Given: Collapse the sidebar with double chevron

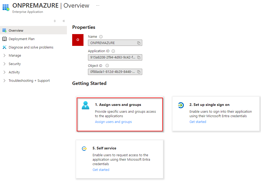Looking at the screenshot, I should (64, 21).
